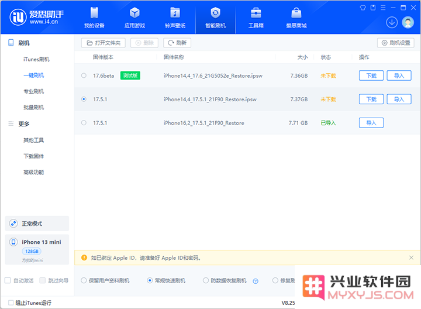Click the 已导入 status text

[328, 123]
